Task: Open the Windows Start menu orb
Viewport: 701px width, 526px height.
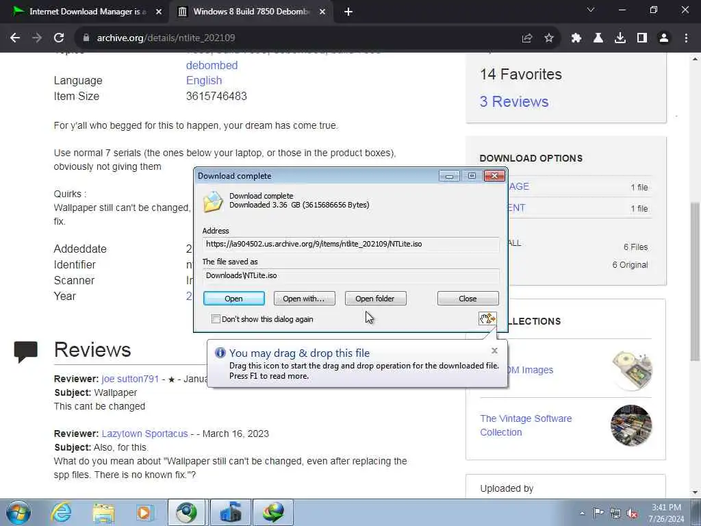Action: click(x=18, y=512)
